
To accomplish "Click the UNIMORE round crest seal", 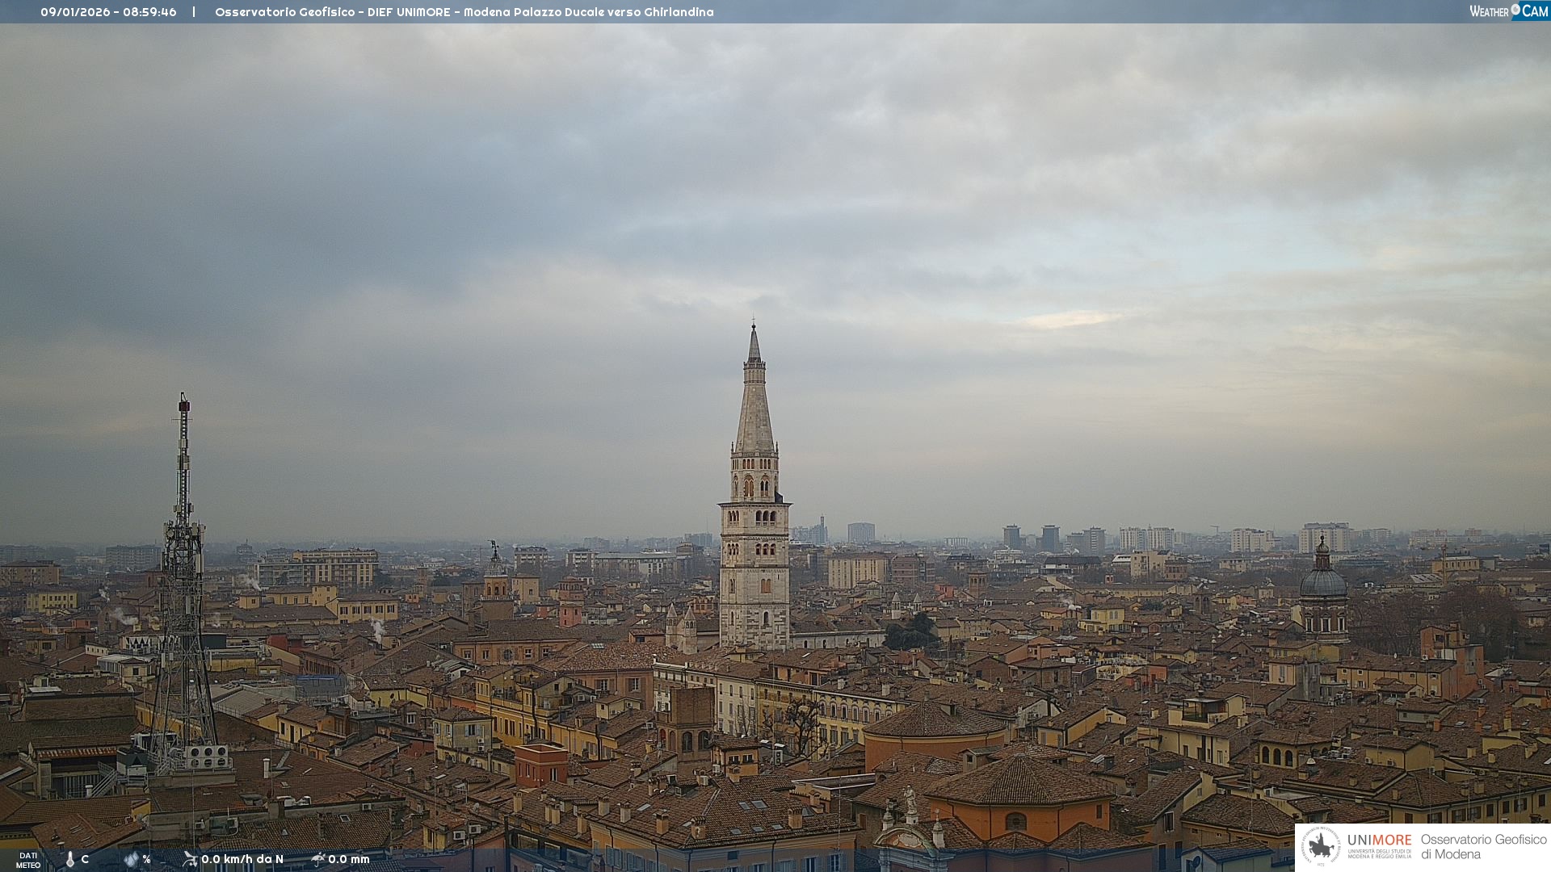I will 1321,846.
